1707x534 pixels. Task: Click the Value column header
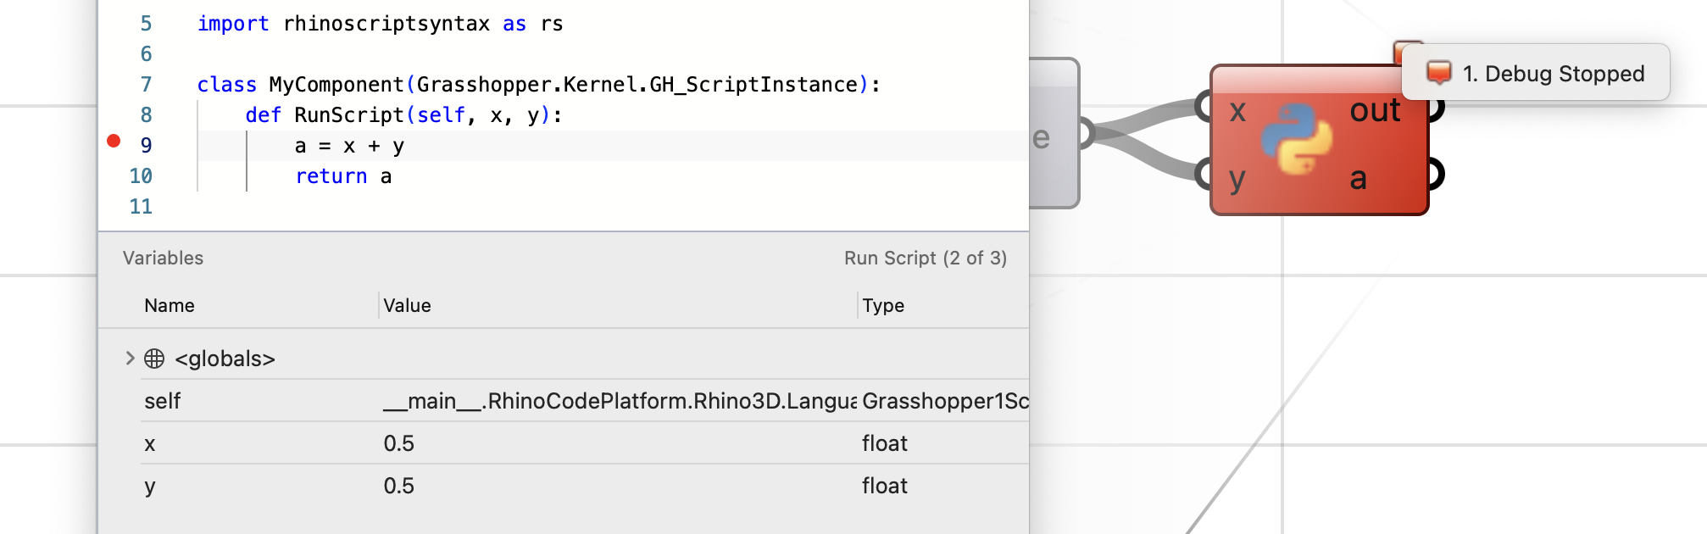[407, 305]
